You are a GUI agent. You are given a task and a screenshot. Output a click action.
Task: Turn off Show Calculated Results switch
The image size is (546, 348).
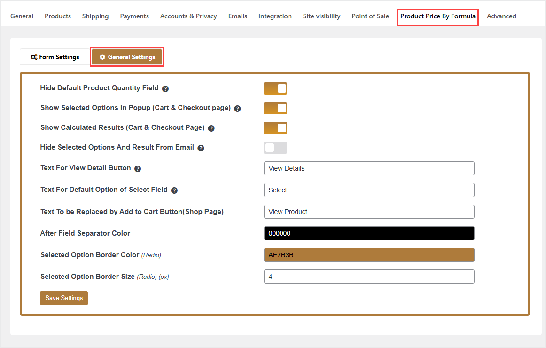[275, 128]
